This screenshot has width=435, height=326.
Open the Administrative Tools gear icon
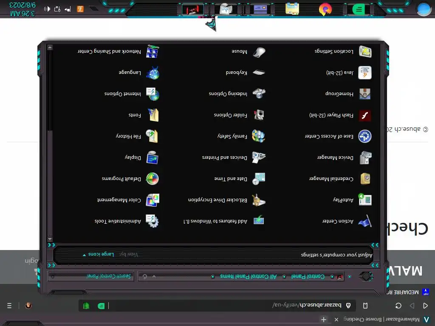point(153,221)
